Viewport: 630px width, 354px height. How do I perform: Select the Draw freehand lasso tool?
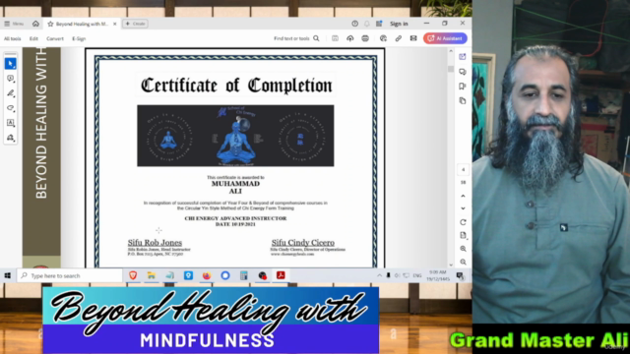pyautogui.click(x=11, y=108)
